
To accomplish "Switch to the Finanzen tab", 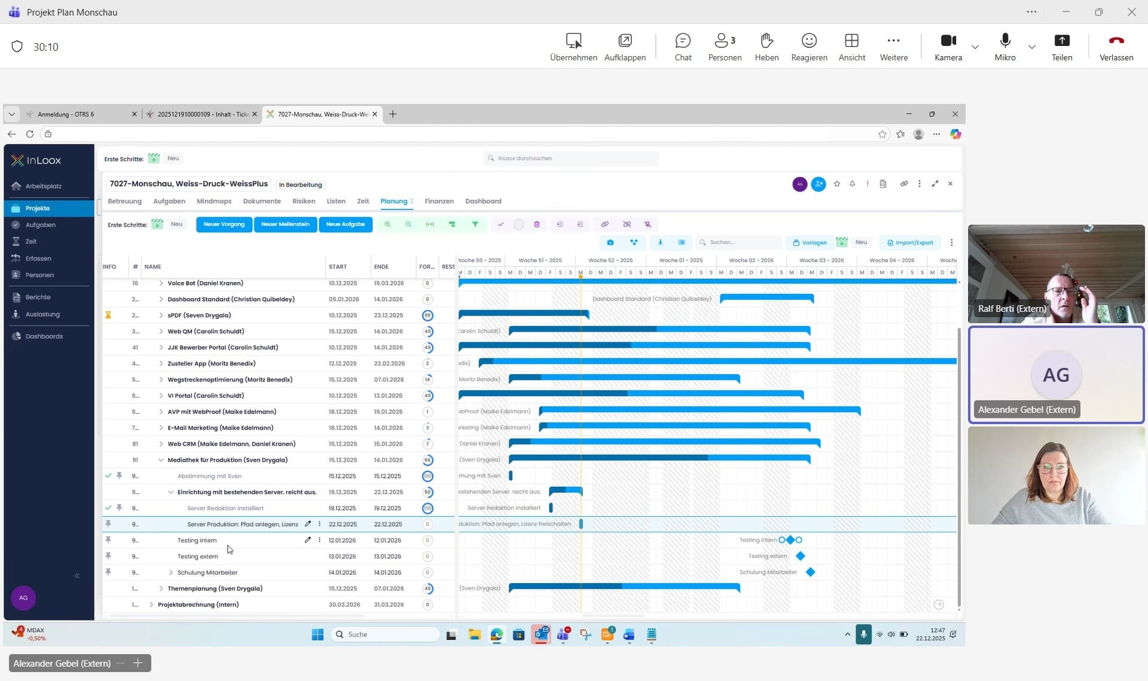I will [x=439, y=201].
